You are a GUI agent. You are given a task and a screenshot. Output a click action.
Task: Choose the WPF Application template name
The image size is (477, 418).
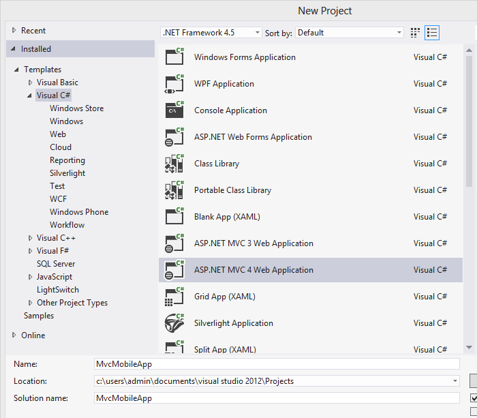224,84
